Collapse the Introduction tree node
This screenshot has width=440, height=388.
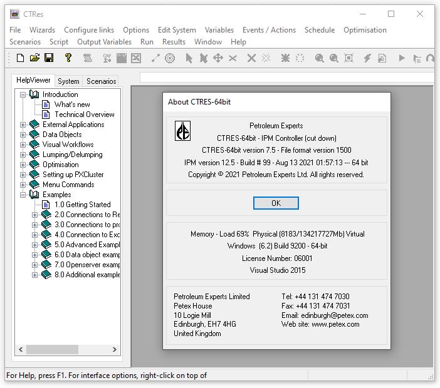tap(23, 94)
